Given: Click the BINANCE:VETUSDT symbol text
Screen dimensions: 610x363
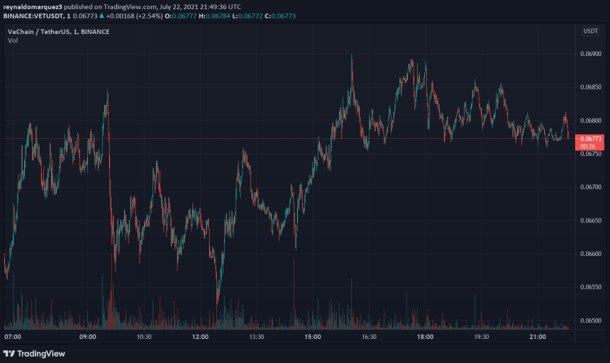Looking at the screenshot, I should pos(35,14).
